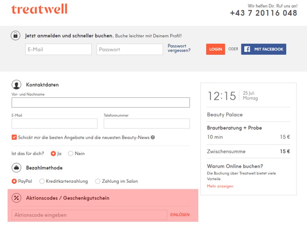Click 'Brautberatung + Probe' service title
Viewport: 307px width, 230px height.
click(234, 128)
